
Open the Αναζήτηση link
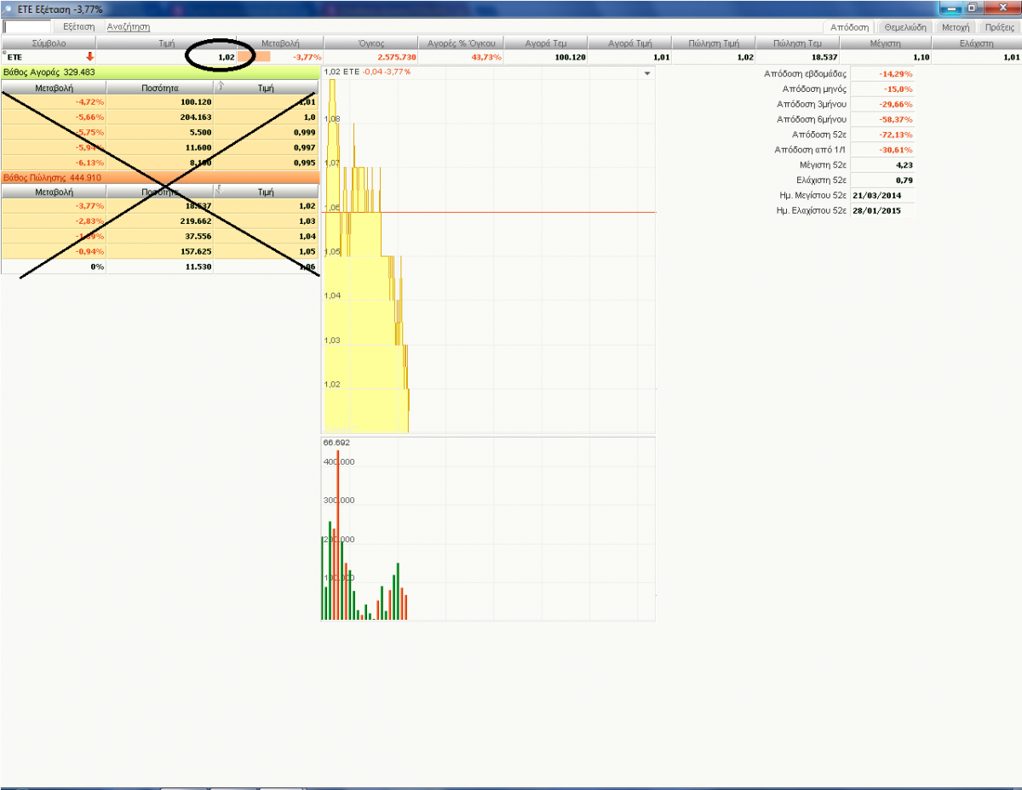point(128,27)
